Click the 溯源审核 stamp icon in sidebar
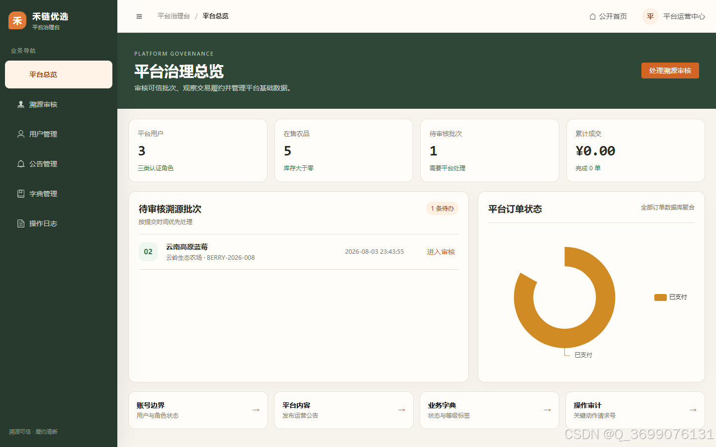Viewport: 716px width, 447px height. coord(21,104)
